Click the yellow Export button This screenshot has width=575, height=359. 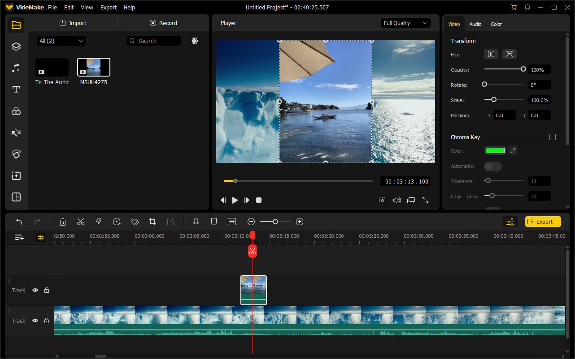pyautogui.click(x=543, y=221)
